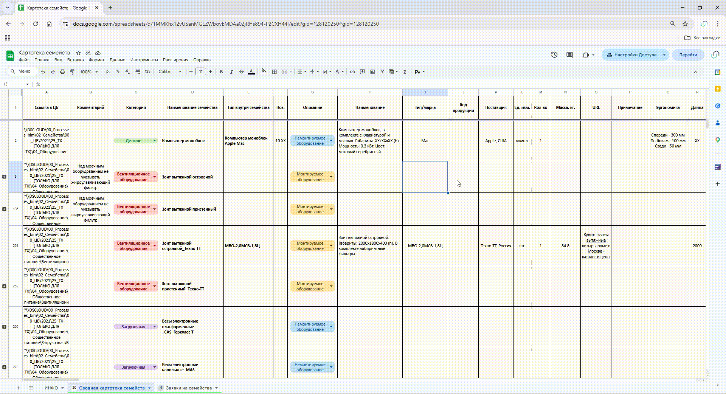Open the Данные menu
The image size is (726, 394).
pyautogui.click(x=117, y=60)
